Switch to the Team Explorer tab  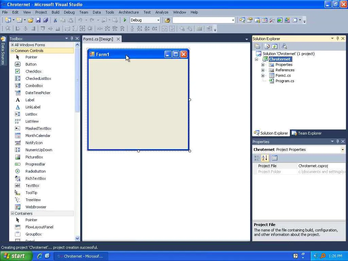pyautogui.click(x=307, y=133)
